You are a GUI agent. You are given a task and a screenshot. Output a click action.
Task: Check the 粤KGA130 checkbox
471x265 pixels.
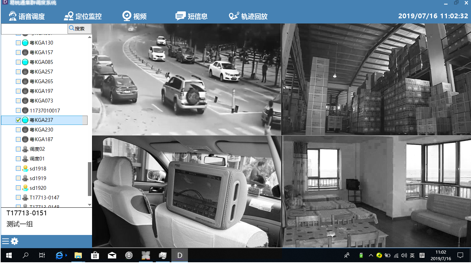(x=18, y=43)
